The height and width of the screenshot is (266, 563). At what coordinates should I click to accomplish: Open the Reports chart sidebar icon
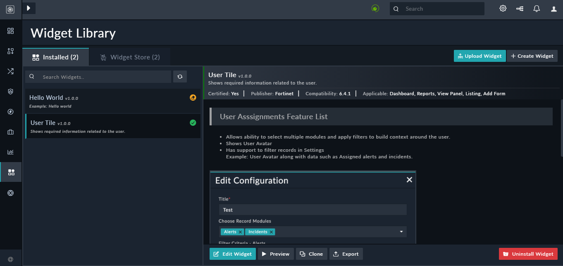tap(11, 152)
